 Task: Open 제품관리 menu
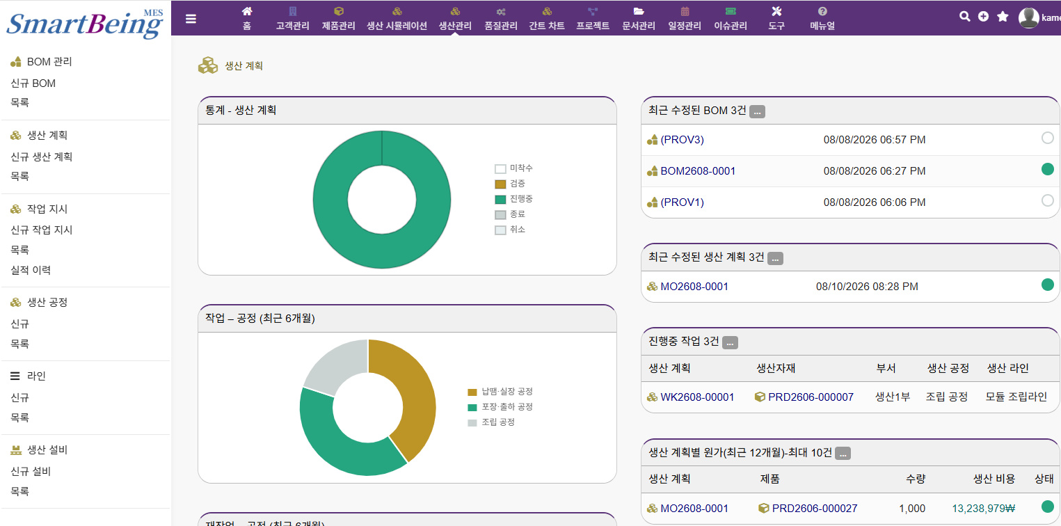pyautogui.click(x=339, y=19)
